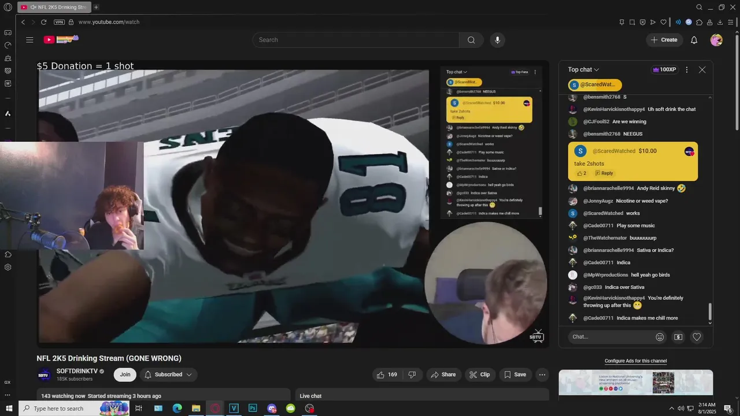Save video to playlist
The height and width of the screenshot is (416, 740).
coord(515,374)
